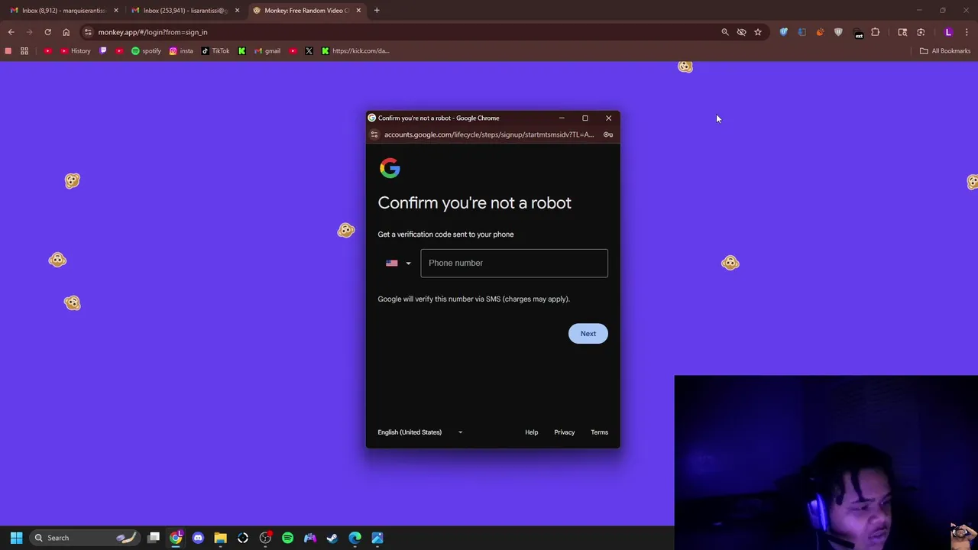Image resolution: width=978 pixels, height=550 pixels.
Task: Open a new browser tab
Action: coord(377,11)
